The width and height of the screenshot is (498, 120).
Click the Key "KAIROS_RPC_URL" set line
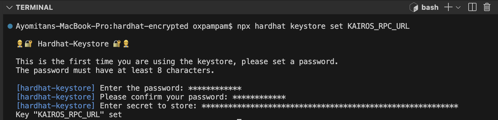pos(69,115)
